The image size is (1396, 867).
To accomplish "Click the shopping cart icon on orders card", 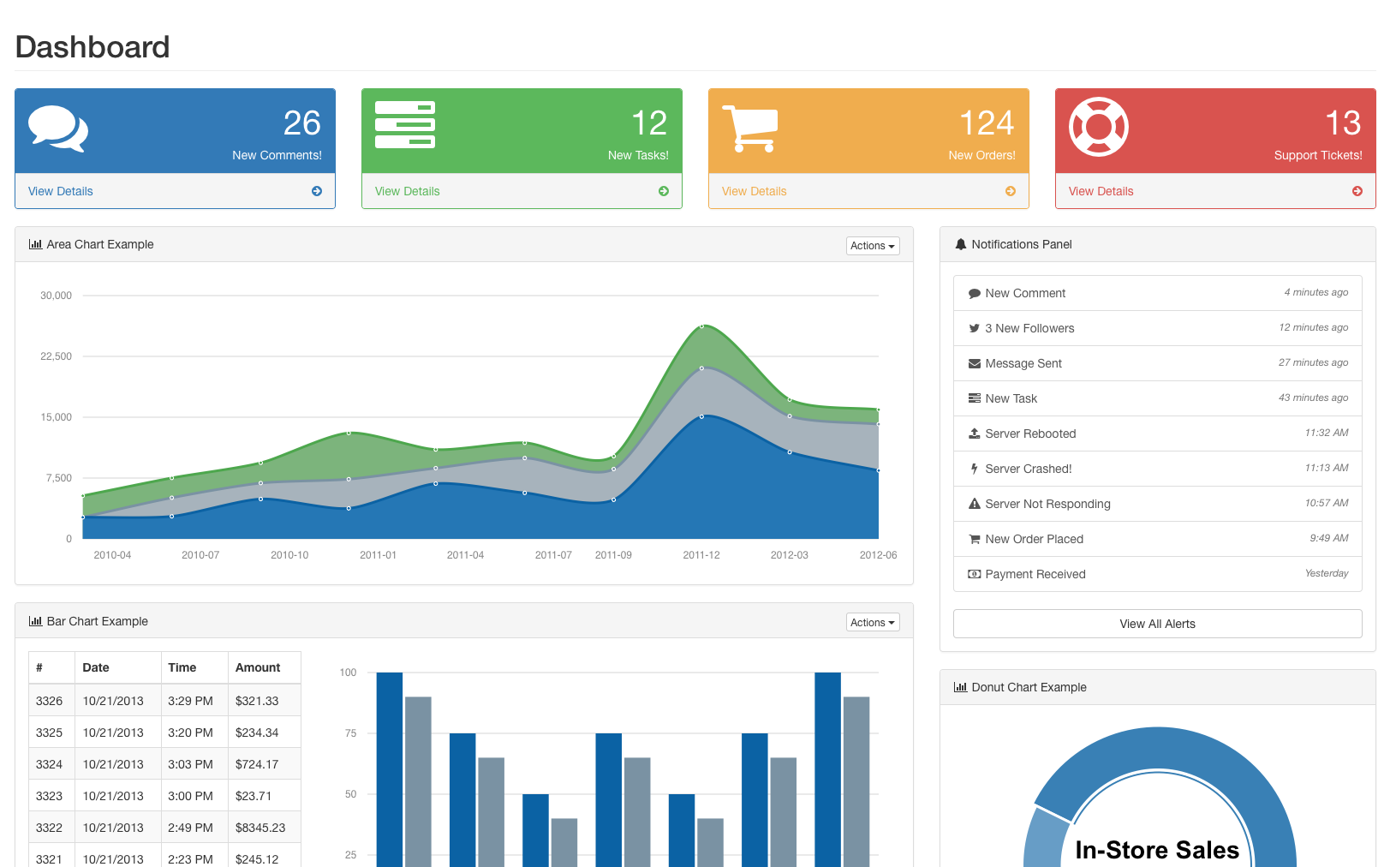I will pos(750,129).
